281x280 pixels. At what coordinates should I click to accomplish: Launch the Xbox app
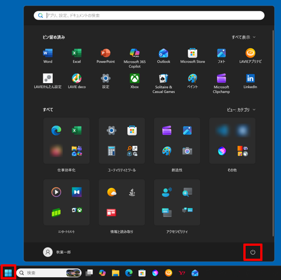(134, 81)
